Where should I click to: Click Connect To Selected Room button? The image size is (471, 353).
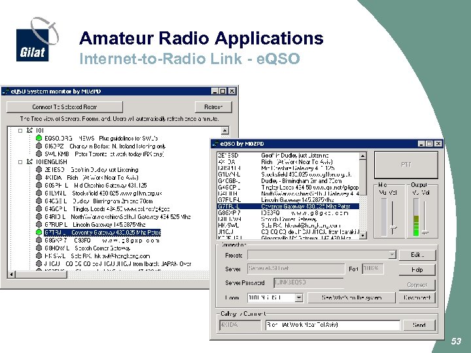[x=65, y=107]
